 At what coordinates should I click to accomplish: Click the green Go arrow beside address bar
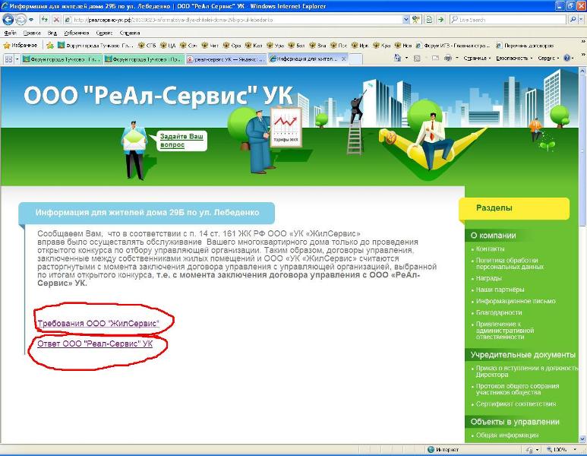pyautogui.click(x=441, y=20)
